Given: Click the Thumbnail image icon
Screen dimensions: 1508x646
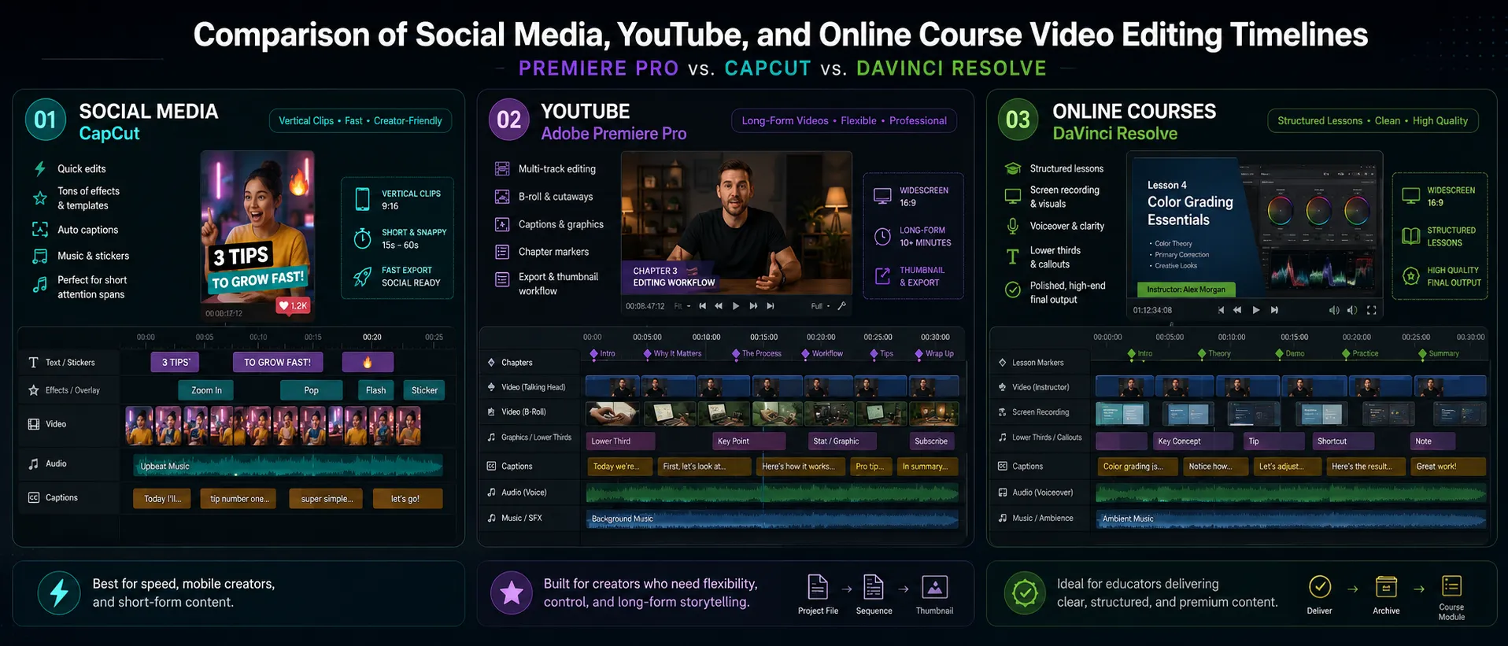Looking at the screenshot, I should tap(934, 587).
